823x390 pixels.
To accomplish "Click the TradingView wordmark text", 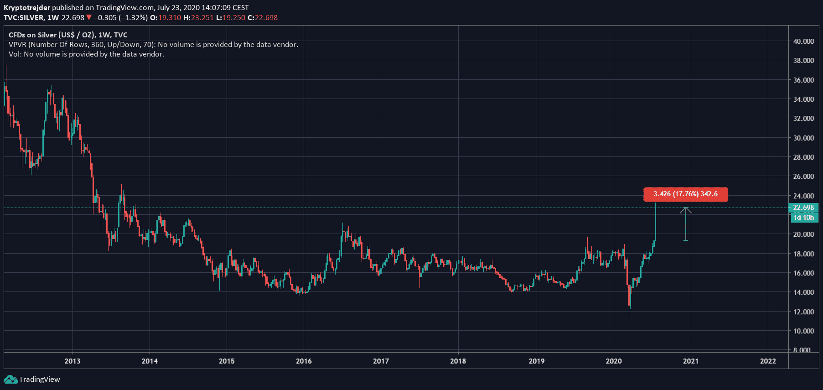I will click(x=40, y=380).
